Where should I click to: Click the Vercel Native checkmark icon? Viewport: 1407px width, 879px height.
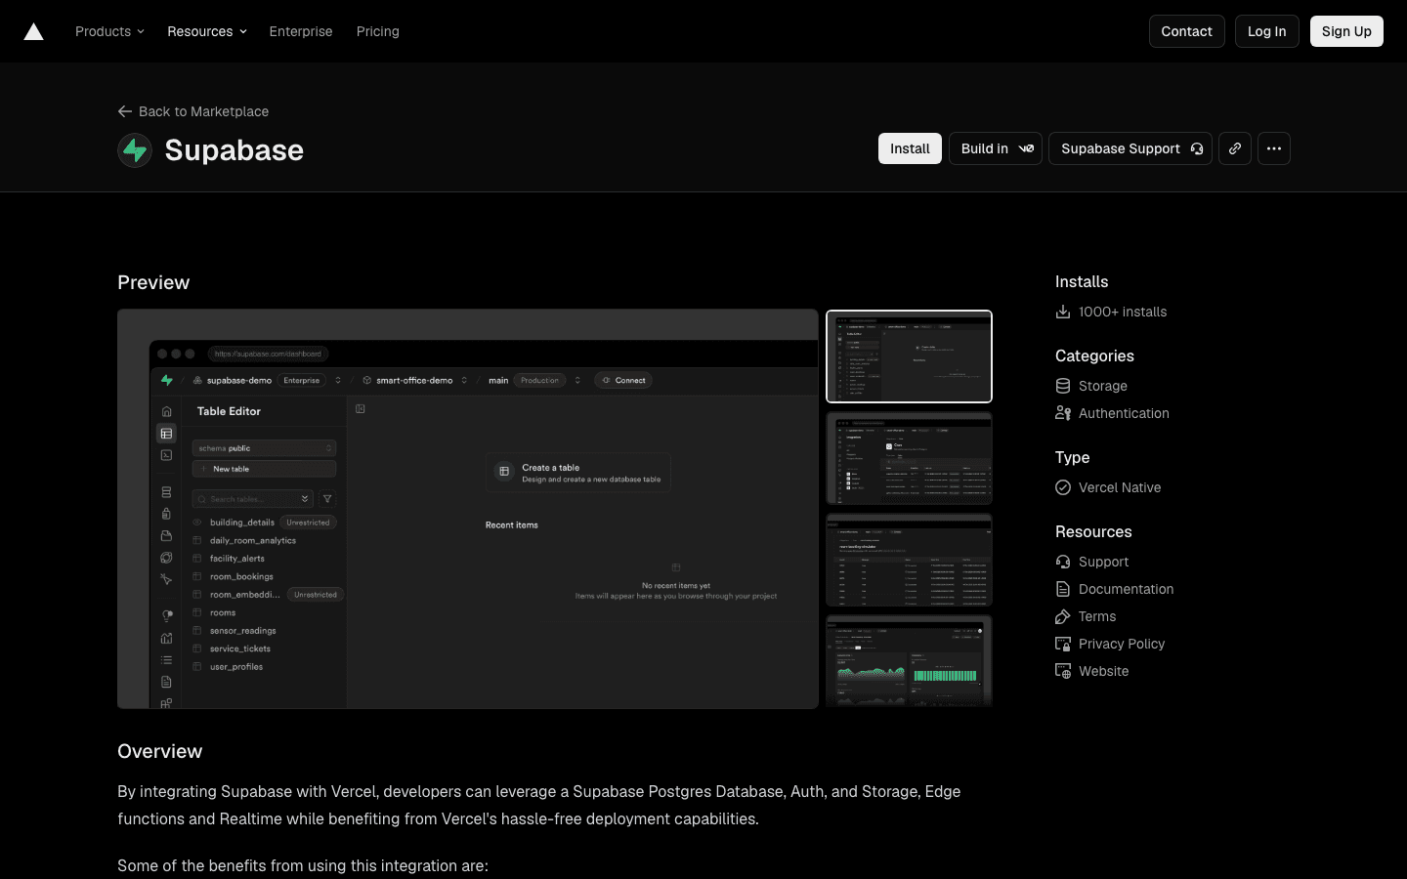1063,487
